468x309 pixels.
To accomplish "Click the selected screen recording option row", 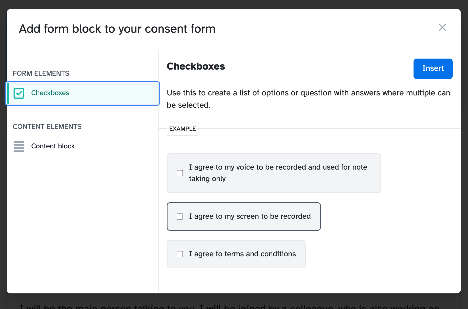I will [243, 216].
